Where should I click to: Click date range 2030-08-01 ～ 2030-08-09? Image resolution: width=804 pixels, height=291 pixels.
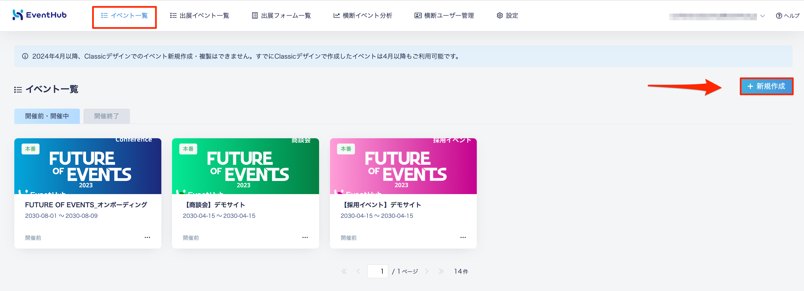[x=61, y=216]
